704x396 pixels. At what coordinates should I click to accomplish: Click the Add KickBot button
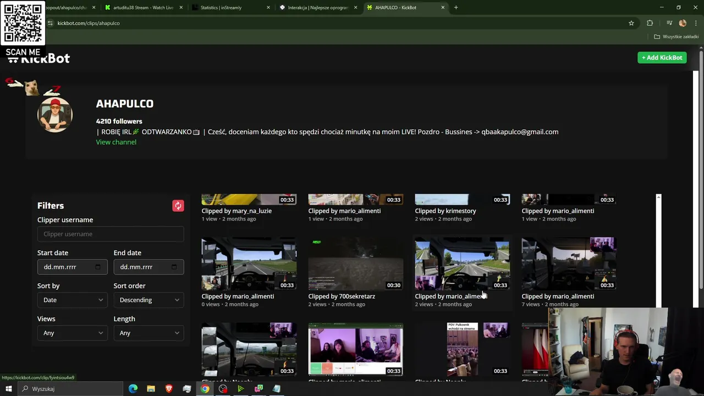click(x=662, y=58)
